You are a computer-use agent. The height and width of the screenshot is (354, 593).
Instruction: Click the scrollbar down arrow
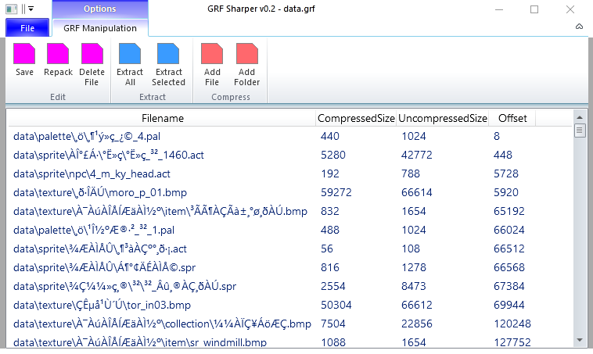[580, 341]
